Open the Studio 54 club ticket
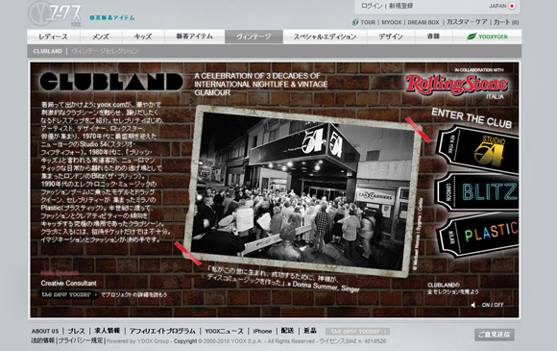Viewport: 557px width, 351px height. [x=478, y=149]
